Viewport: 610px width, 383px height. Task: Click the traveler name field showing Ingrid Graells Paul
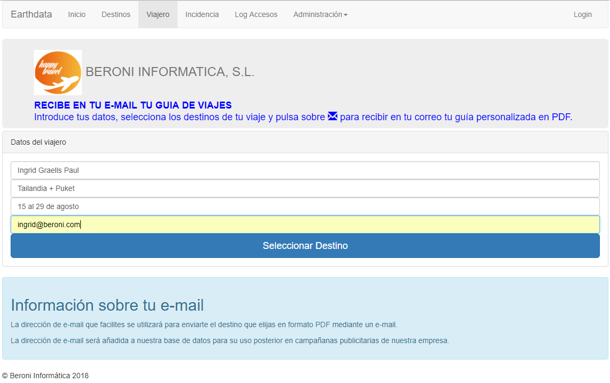305,170
